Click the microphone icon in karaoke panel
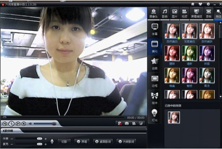This screenshot has width=222, height=149. pyautogui.click(x=52, y=141)
